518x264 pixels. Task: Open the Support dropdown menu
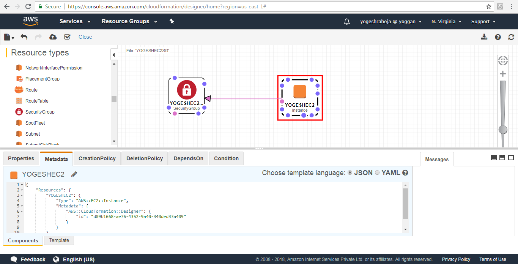(x=483, y=22)
